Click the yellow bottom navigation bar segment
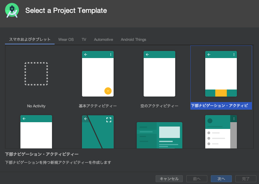The image size is (259, 184). coord(221,93)
